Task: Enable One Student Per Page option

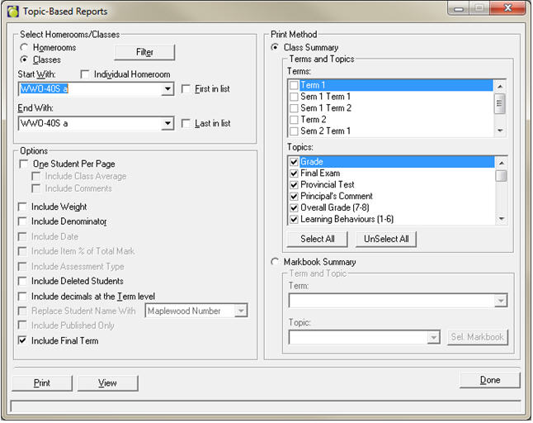Action: click(24, 164)
